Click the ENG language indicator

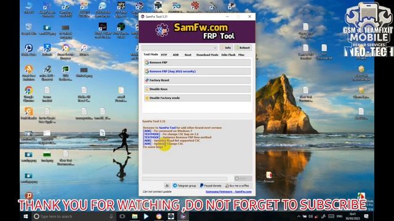[339, 216]
